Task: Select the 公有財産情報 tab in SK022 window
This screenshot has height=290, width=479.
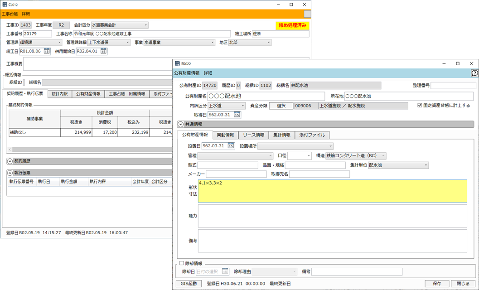Action: click(195, 135)
